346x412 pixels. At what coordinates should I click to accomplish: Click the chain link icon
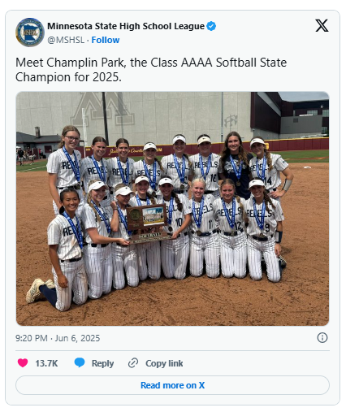[x=133, y=363]
